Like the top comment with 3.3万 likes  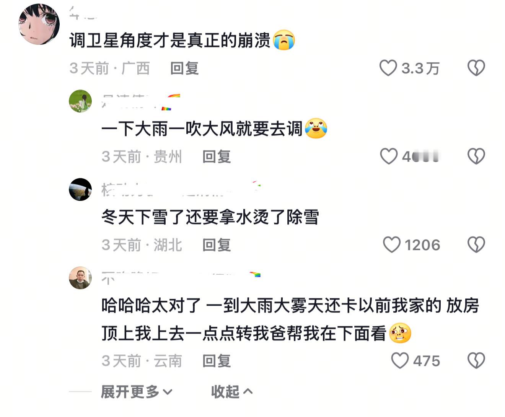click(x=388, y=68)
